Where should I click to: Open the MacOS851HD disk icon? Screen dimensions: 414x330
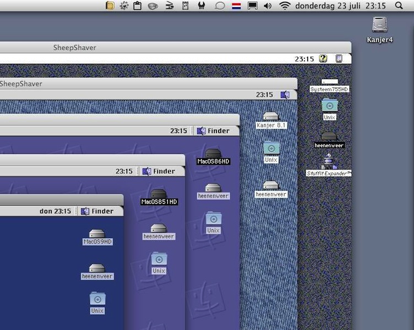point(159,194)
